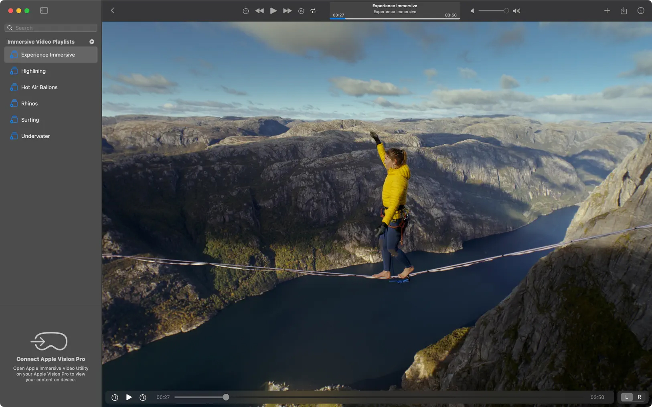652x407 pixels.
Task: Open the Highlining playlist
Action: tap(33, 71)
